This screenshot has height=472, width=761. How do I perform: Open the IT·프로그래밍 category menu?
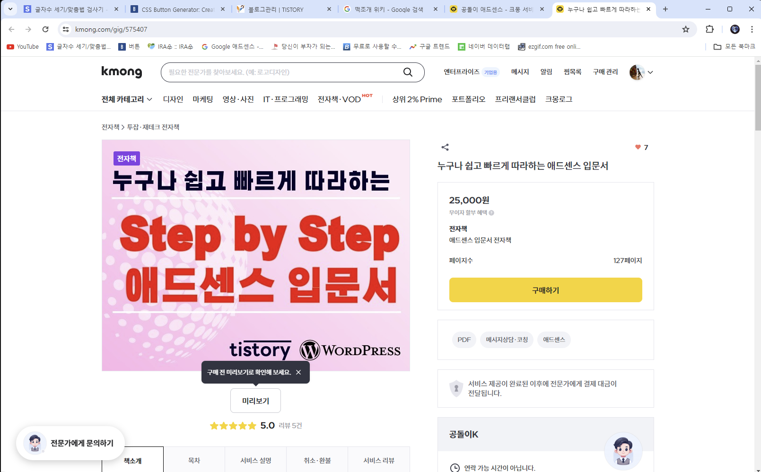click(286, 99)
